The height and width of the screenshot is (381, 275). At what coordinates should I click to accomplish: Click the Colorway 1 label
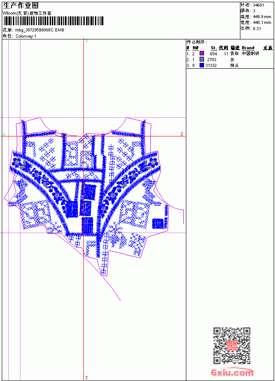click(x=26, y=36)
